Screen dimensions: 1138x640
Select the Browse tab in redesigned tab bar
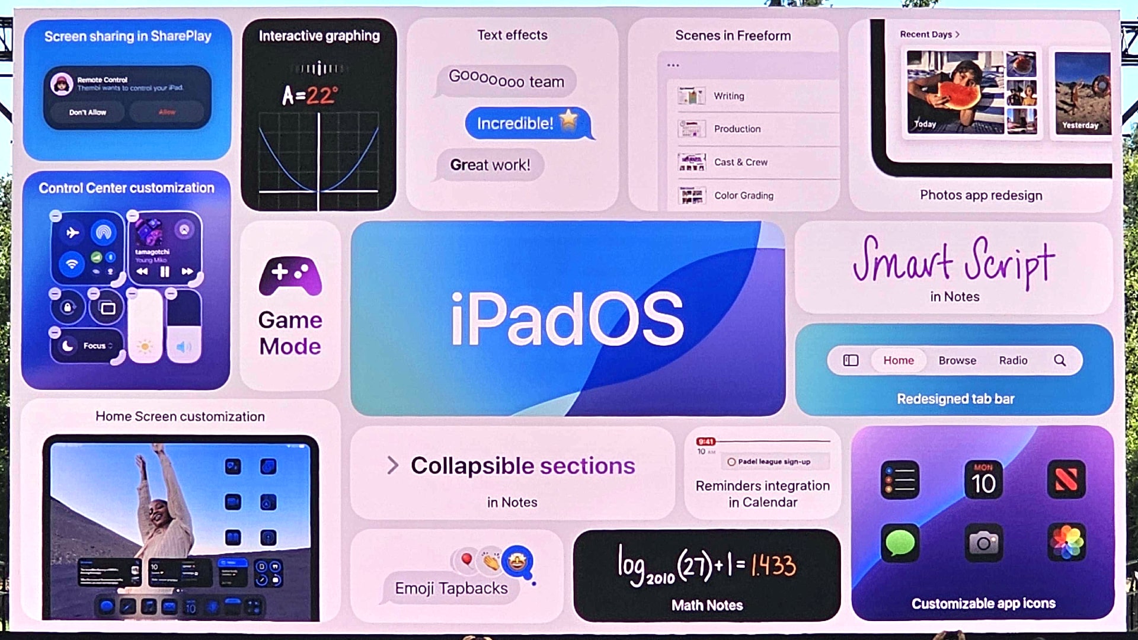957,360
